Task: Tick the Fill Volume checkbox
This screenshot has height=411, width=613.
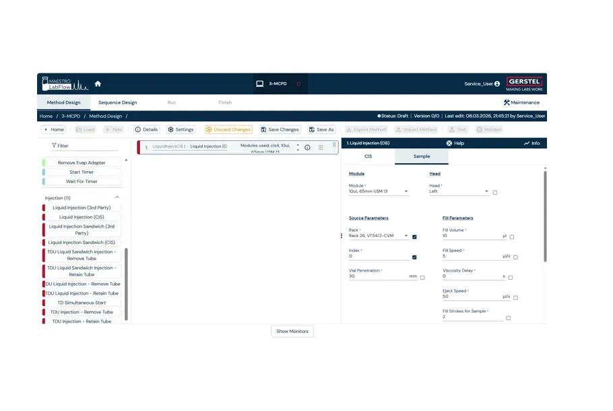Action: pyautogui.click(x=512, y=236)
